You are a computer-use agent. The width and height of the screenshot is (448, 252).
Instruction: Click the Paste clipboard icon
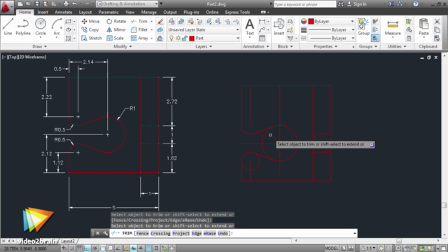click(423, 27)
